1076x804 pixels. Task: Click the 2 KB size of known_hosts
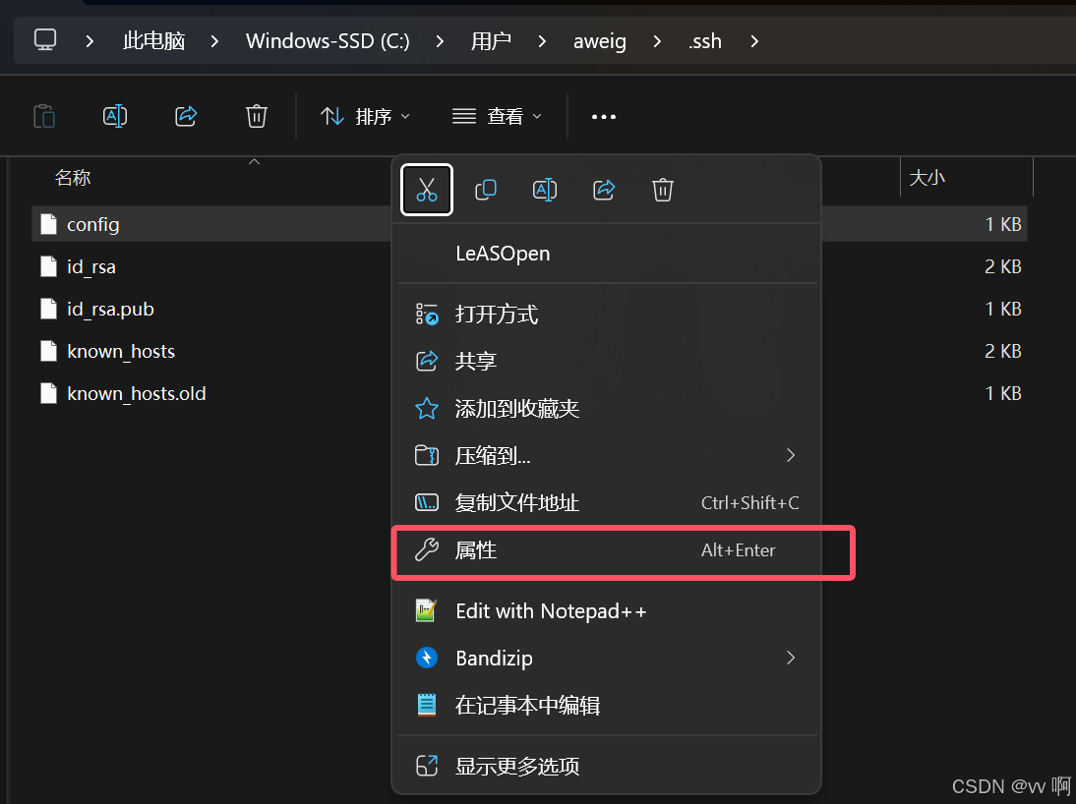pos(1003,351)
